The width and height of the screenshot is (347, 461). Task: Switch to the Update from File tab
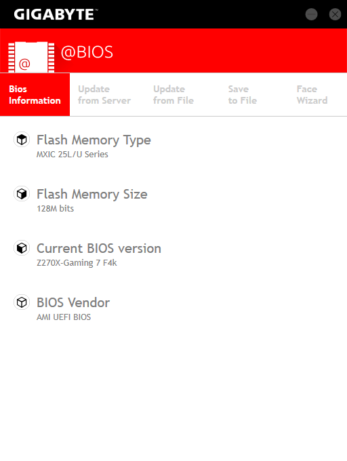tap(173, 95)
